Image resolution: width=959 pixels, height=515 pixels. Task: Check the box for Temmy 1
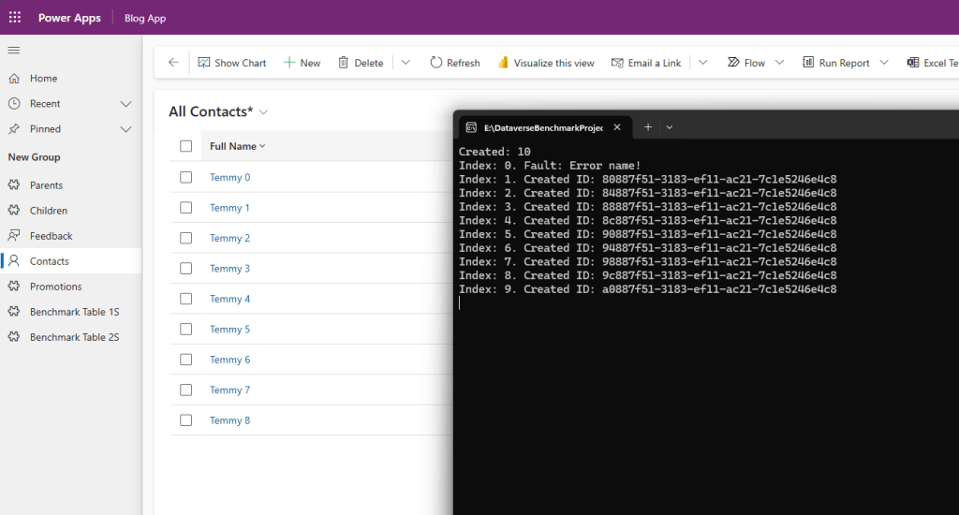point(186,207)
